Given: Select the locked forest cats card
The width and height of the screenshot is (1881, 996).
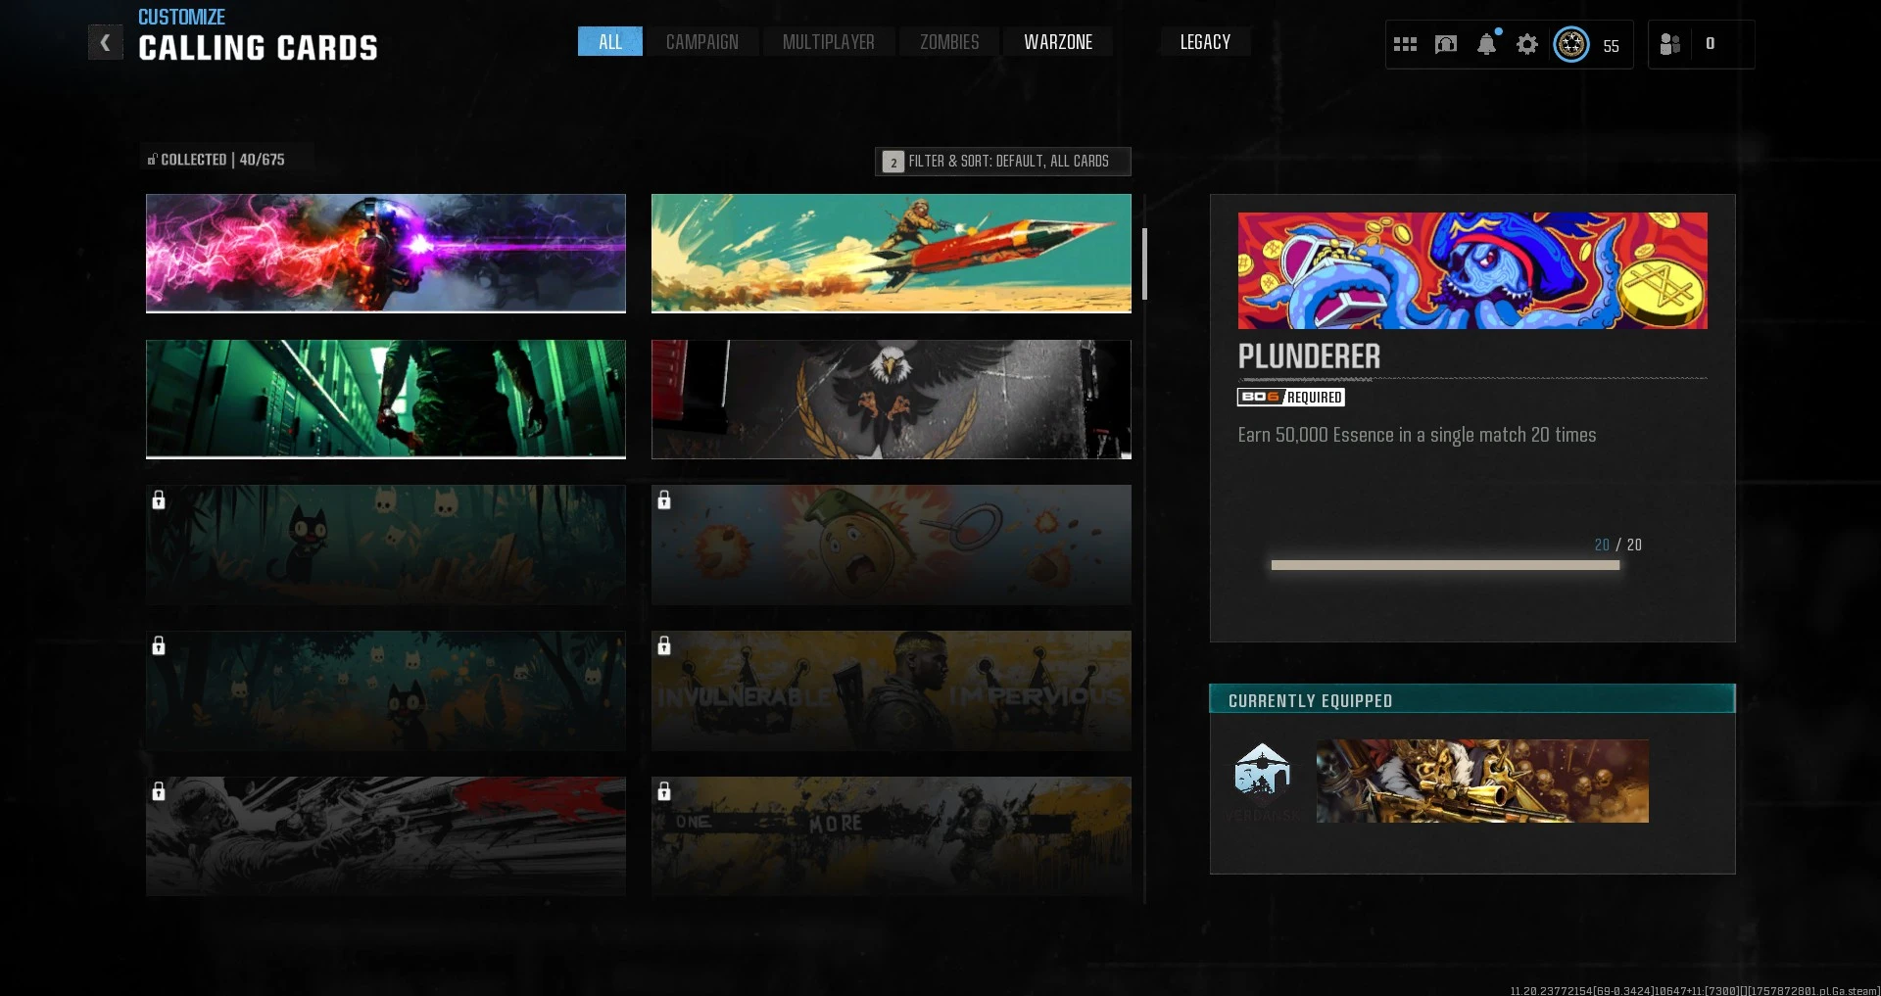Looking at the screenshot, I should point(386,690).
